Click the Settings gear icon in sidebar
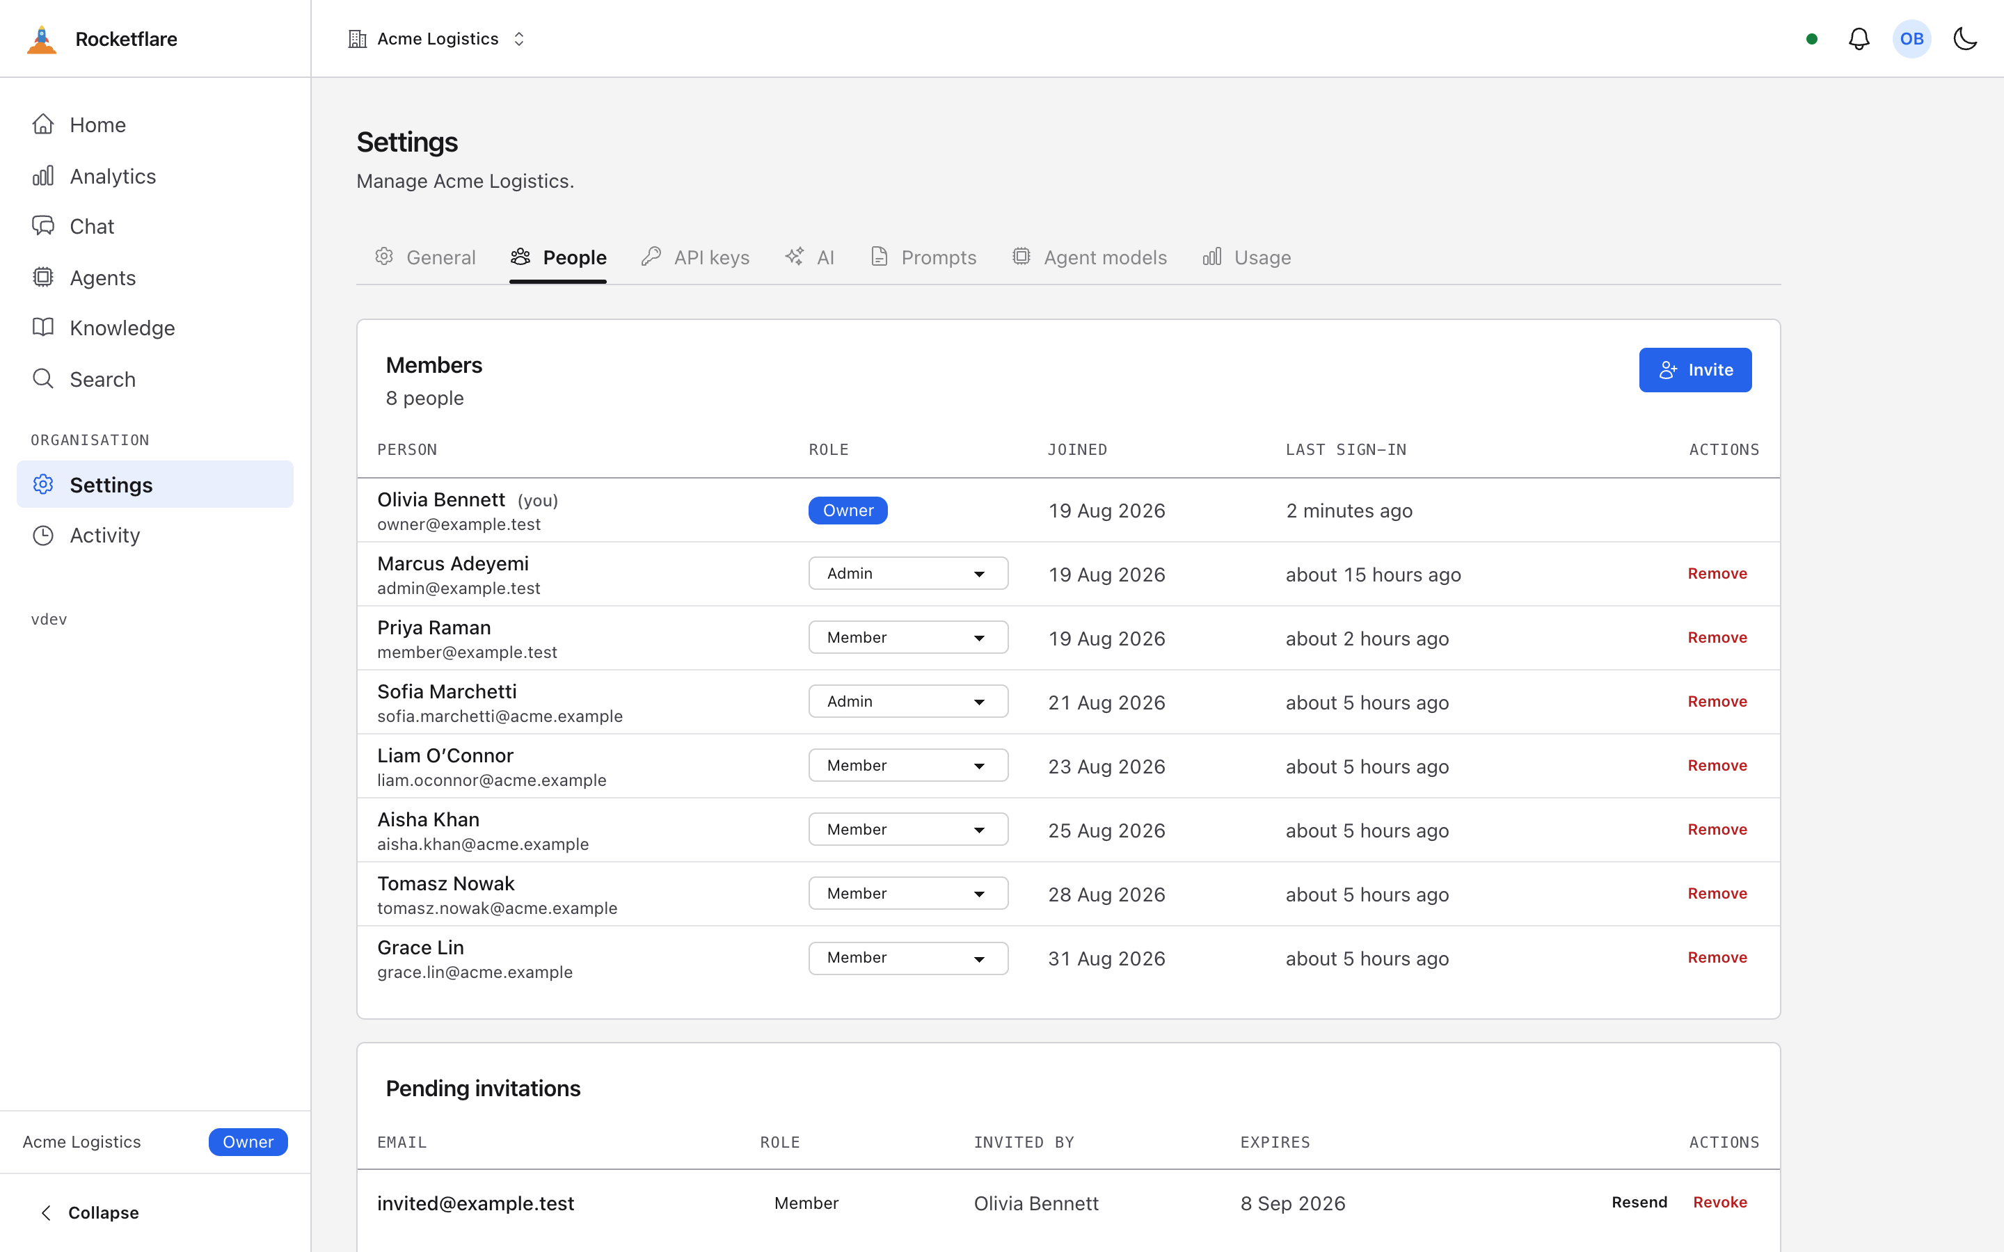Viewport: 2004px width, 1252px height. point(43,484)
